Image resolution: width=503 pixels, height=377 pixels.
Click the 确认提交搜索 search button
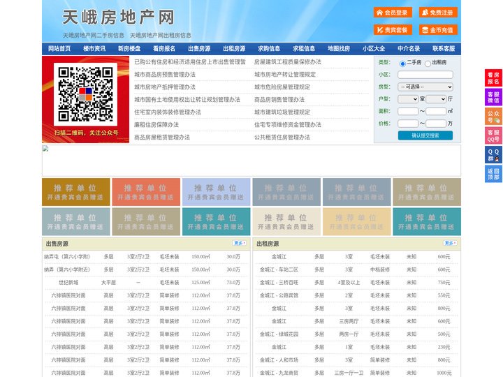(x=425, y=135)
